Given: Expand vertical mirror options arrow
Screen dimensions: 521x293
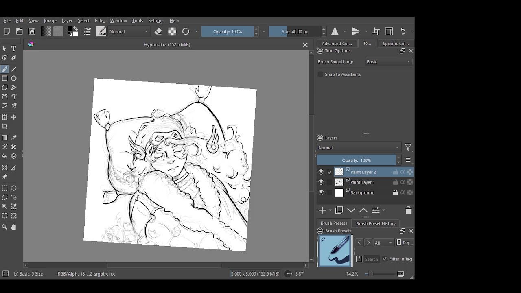Looking at the screenshot, I should (x=366, y=31).
